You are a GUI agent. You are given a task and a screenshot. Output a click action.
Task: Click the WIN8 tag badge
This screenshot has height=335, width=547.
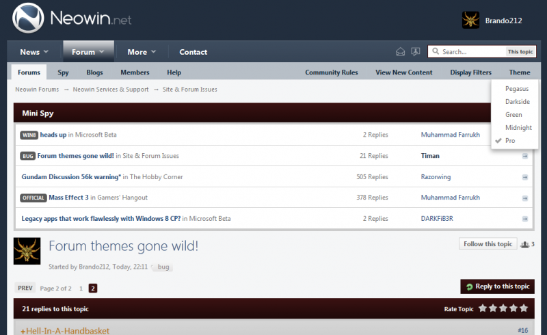point(29,135)
